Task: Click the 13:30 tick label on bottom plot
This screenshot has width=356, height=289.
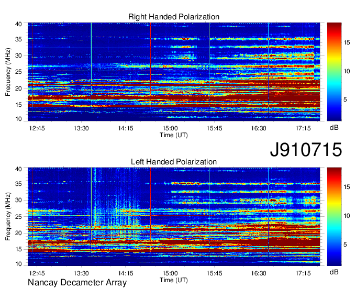Action: (x=81, y=273)
